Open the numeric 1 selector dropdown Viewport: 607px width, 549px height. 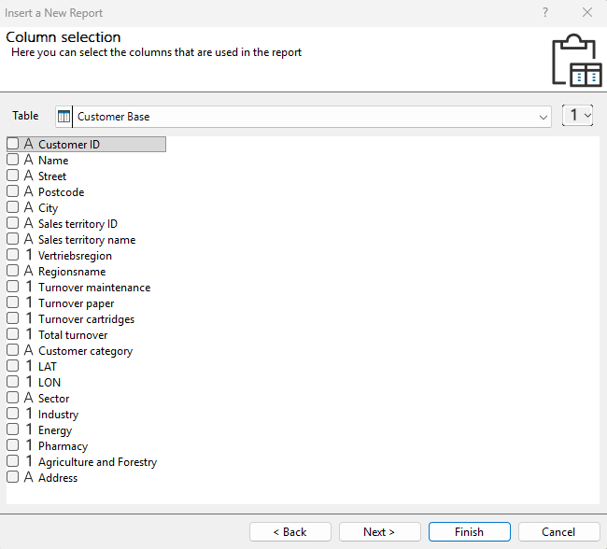577,116
